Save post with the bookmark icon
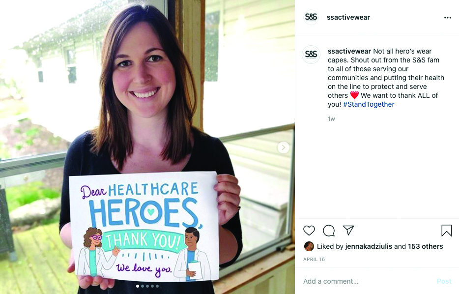The image size is (459, 294). [446, 231]
